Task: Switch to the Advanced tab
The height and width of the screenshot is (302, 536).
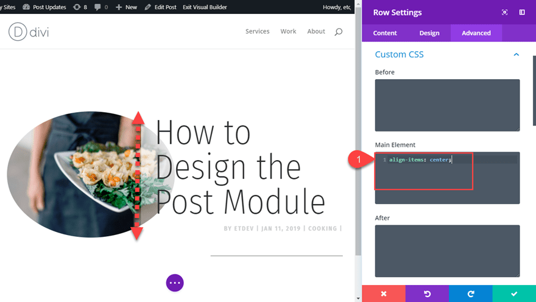Action: pos(476,33)
